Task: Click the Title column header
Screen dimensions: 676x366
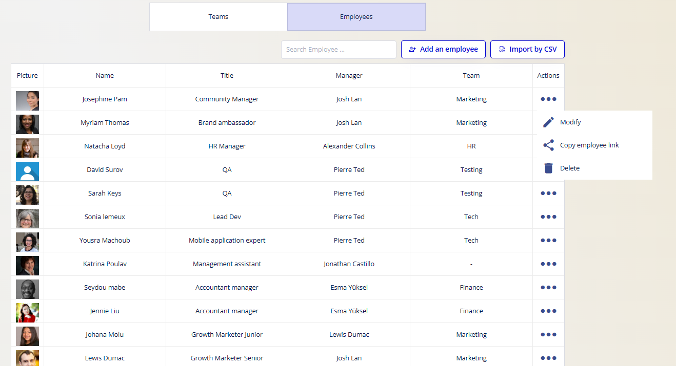Action: pos(227,76)
